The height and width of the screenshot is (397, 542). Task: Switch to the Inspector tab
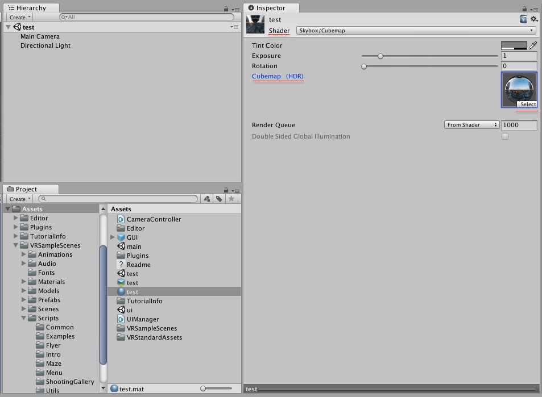click(x=271, y=8)
